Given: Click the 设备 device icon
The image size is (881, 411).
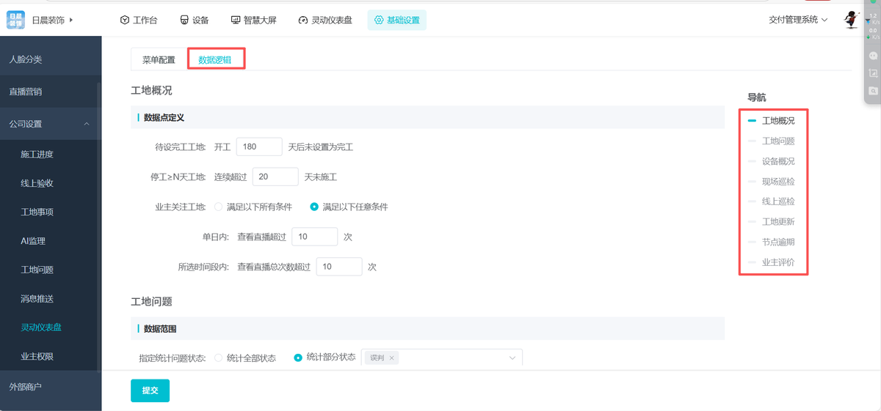Looking at the screenshot, I should click(x=184, y=20).
